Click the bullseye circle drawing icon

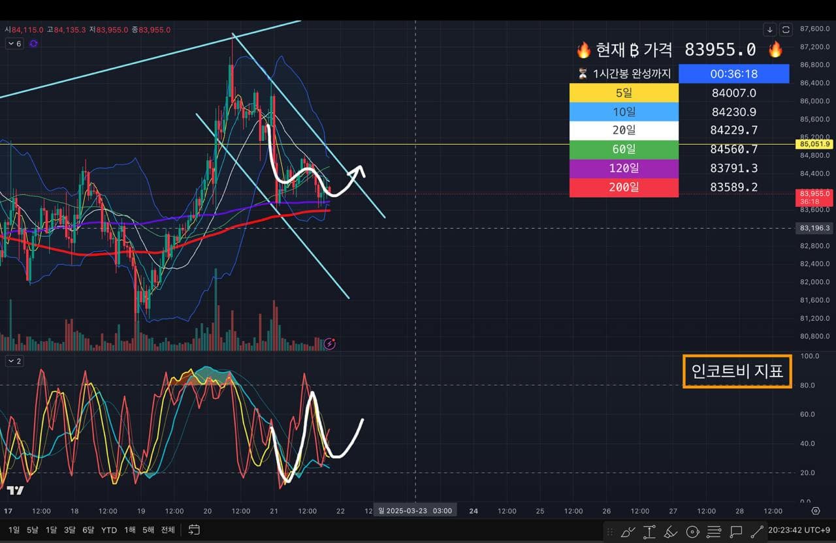pos(693,531)
